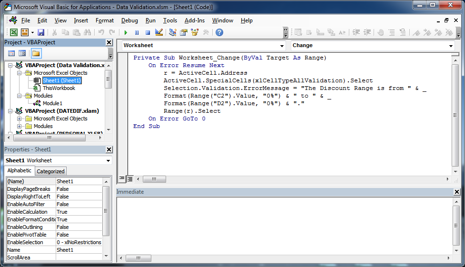This screenshot has width=465, height=267.
Task: Open Find with the binoculars icon
Action: pyautogui.click(x=88, y=32)
